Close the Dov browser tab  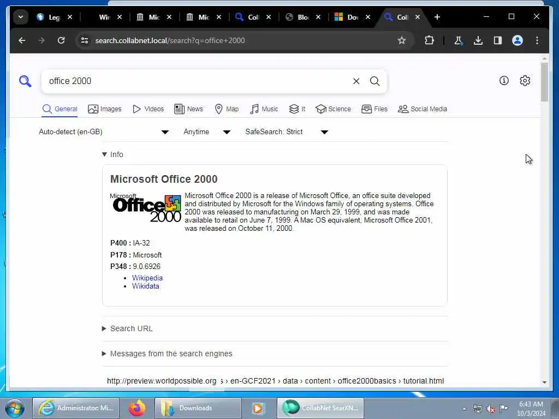click(x=368, y=17)
